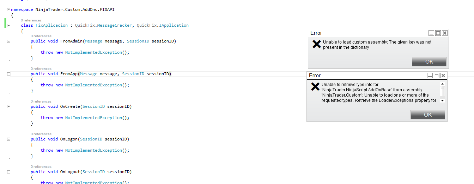Viewport: 474px width, 184px height.
Task: Close the type info error dialog
Action: point(443,75)
